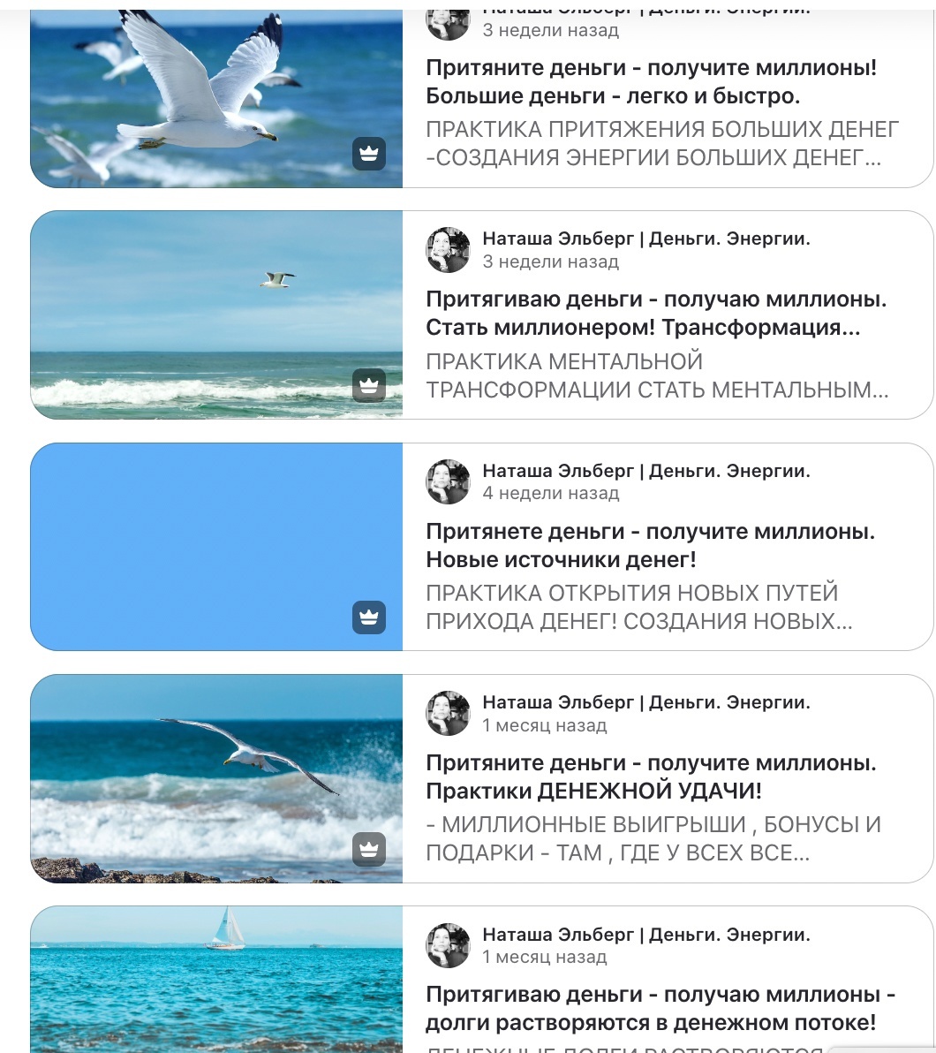This screenshot has width=936, height=1053.
Task: Open the thumbnail with small distant seagull
Action: (x=216, y=315)
